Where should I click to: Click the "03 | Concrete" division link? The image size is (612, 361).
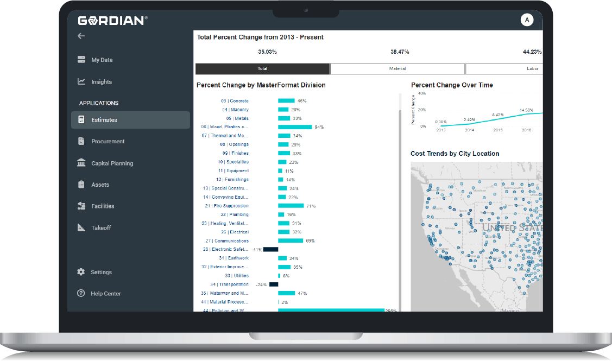(x=235, y=101)
